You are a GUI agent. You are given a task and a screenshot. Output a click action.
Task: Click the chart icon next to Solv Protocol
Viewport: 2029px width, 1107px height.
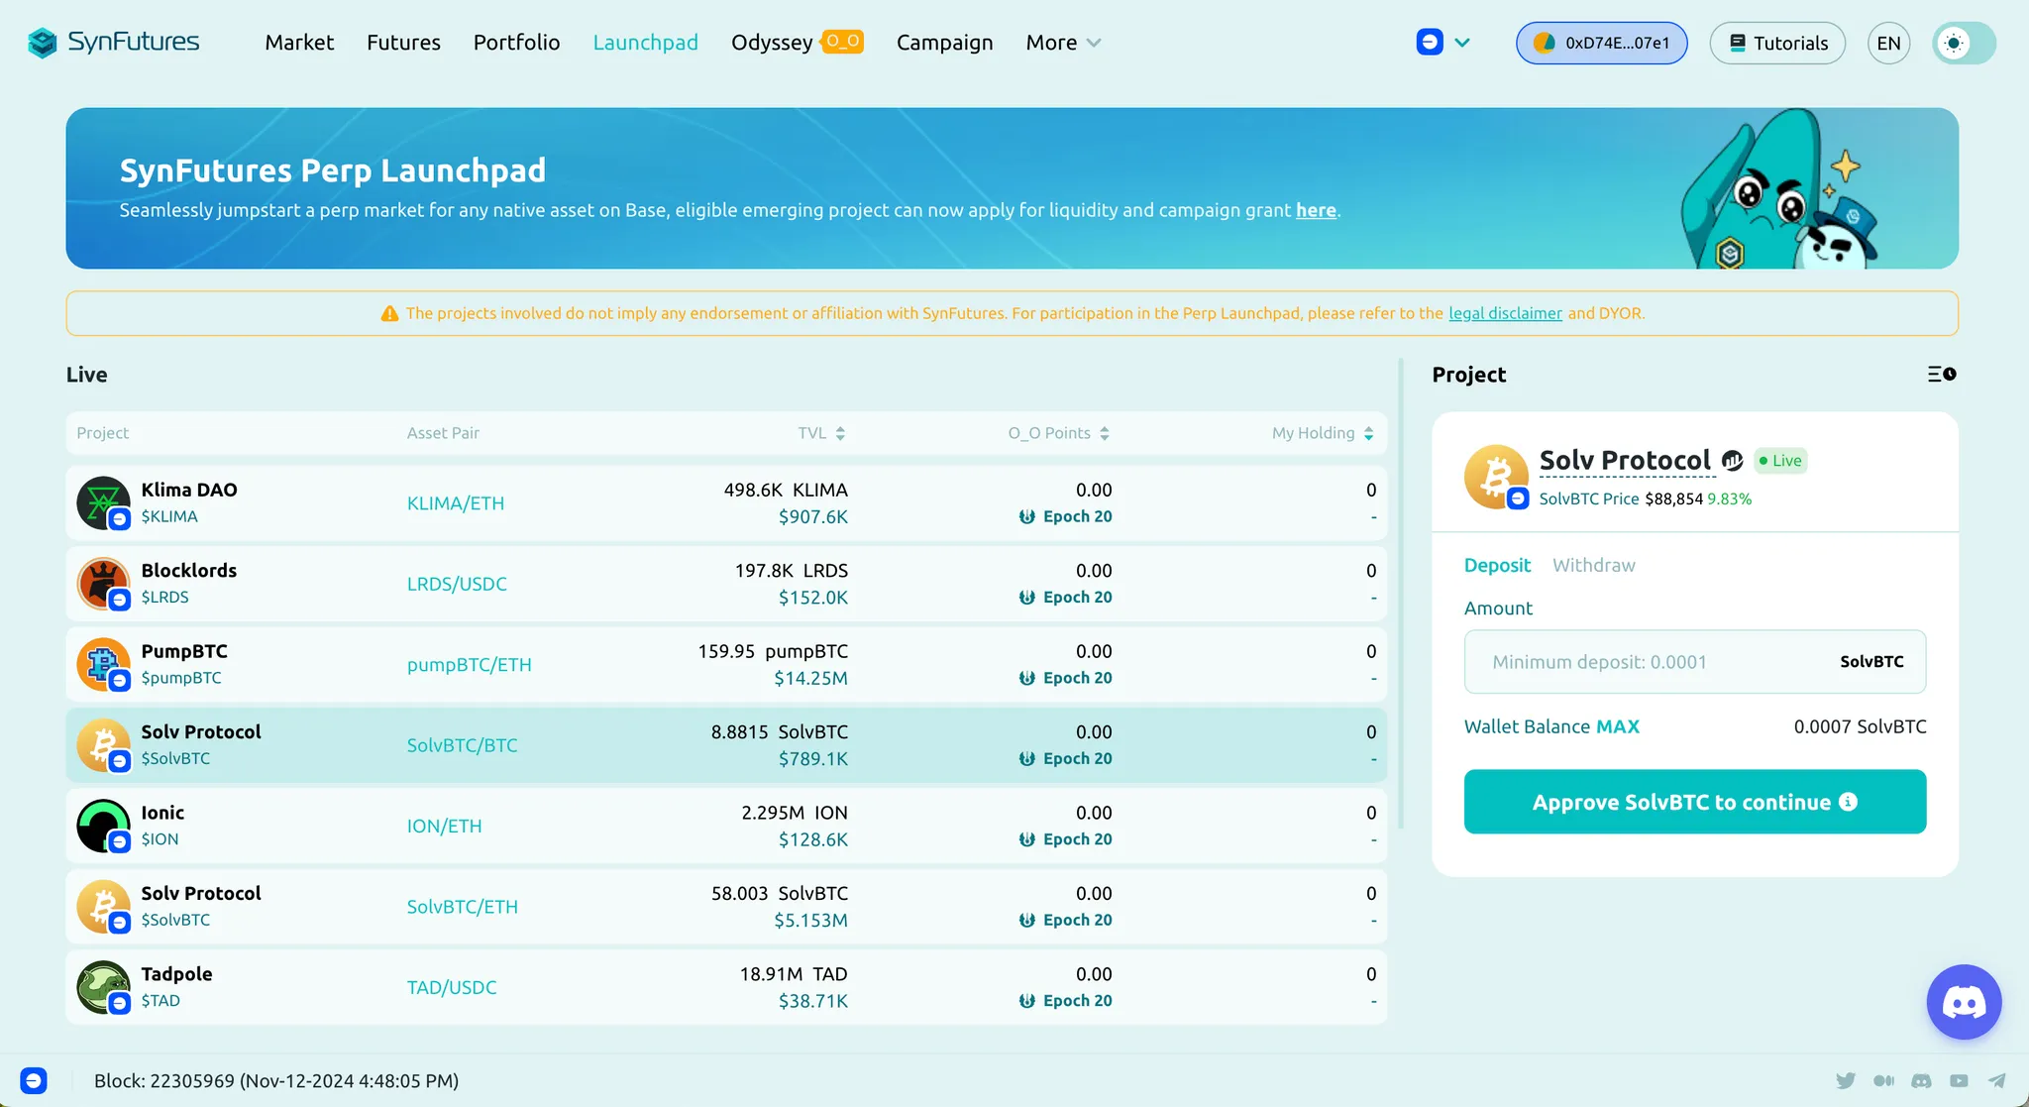tap(1732, 461)
